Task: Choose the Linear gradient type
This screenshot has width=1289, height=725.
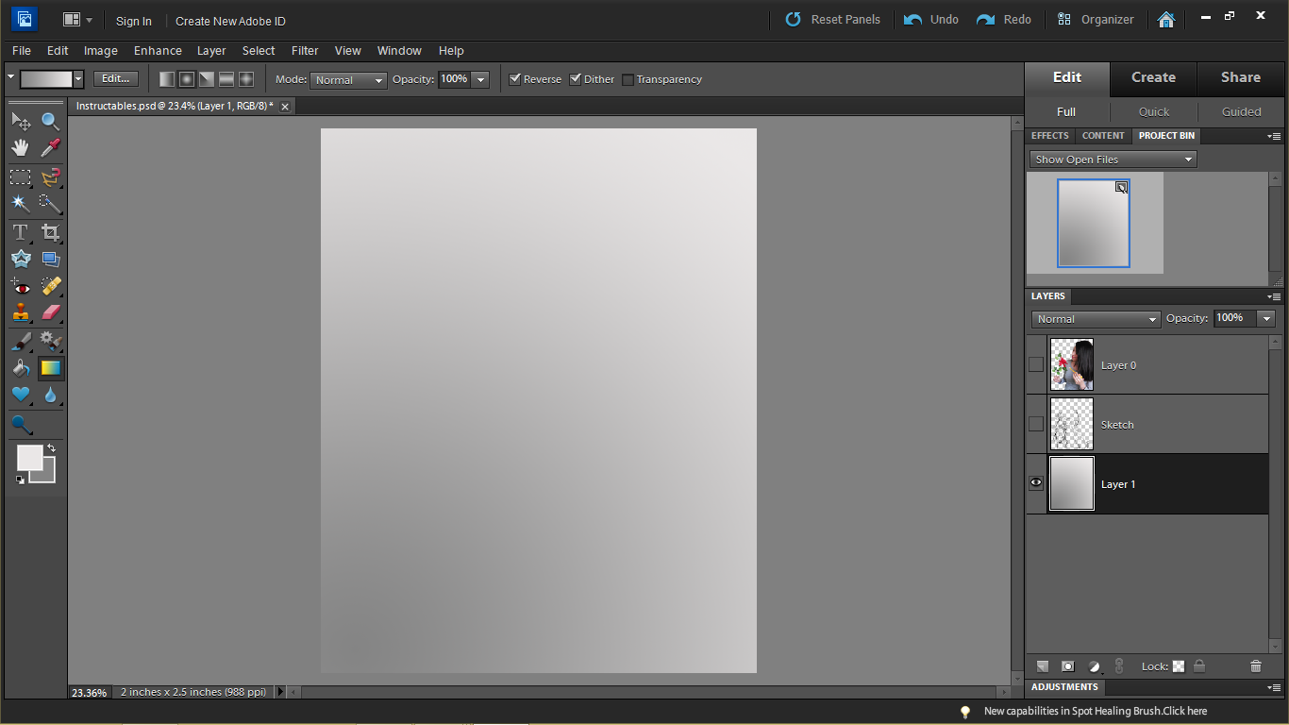Action: 167,79
